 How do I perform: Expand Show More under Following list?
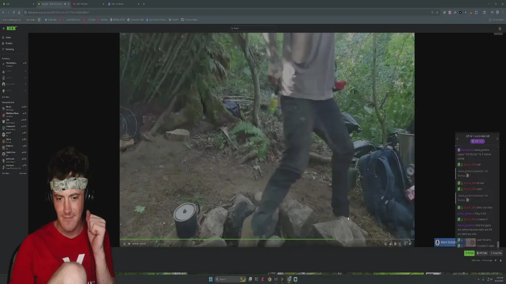[6, 97]
